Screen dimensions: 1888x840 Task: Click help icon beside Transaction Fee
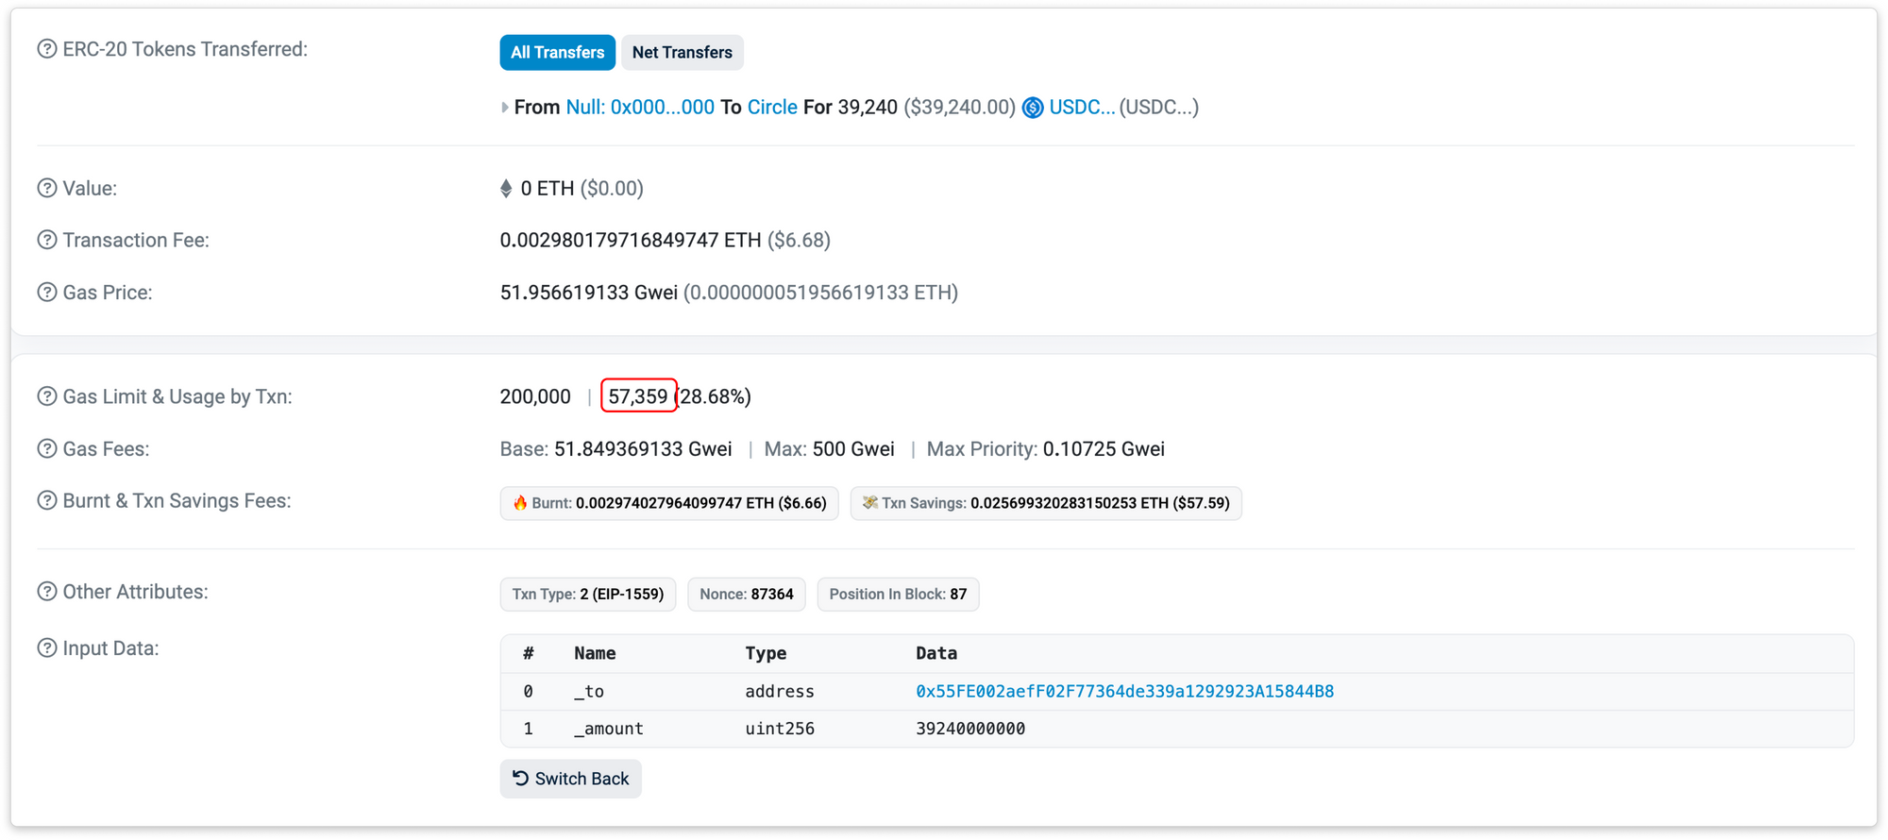coord(46,240)
